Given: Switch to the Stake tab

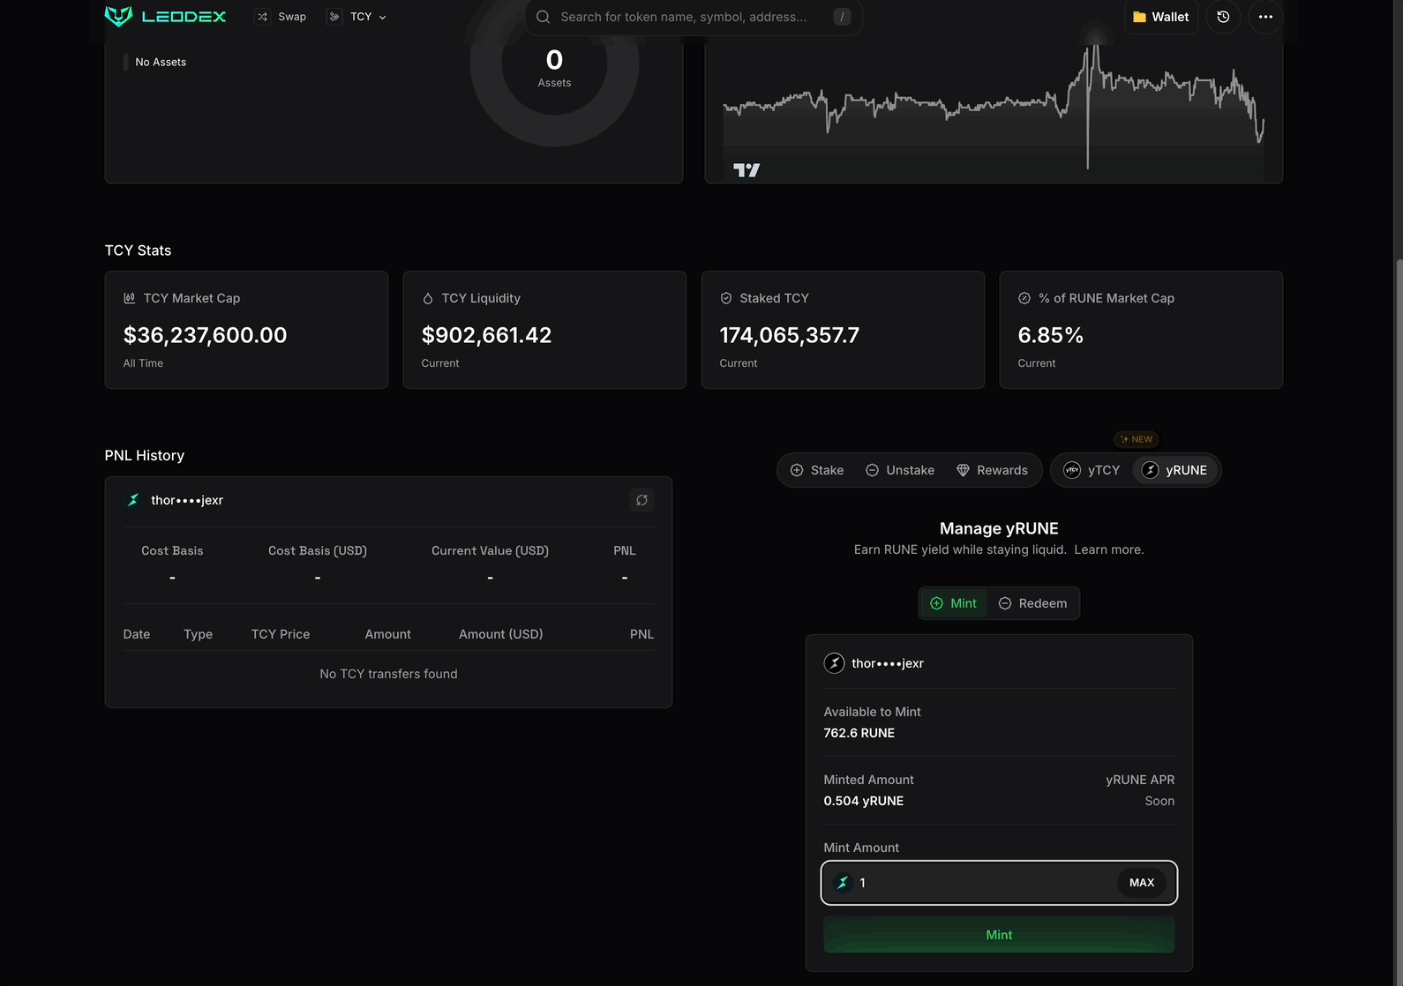Looking at the screenshot, I should tap(816, 470).
